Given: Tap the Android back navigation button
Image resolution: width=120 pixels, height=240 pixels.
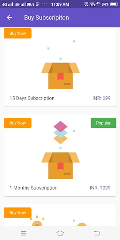Looking at the screenshot, I should coord(97,233).
